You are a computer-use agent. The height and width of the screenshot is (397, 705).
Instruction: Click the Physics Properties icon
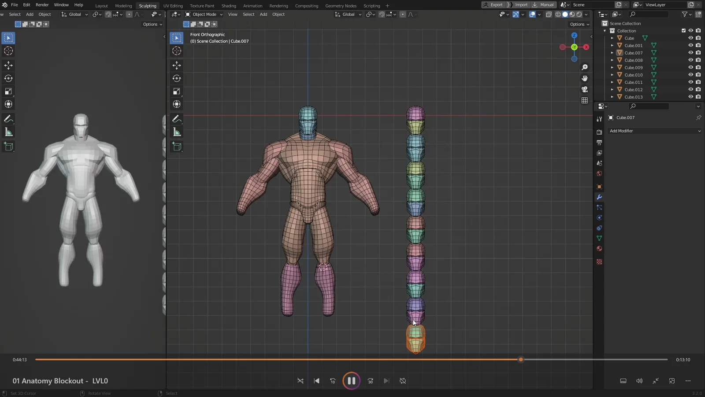(x=599, y=217)
